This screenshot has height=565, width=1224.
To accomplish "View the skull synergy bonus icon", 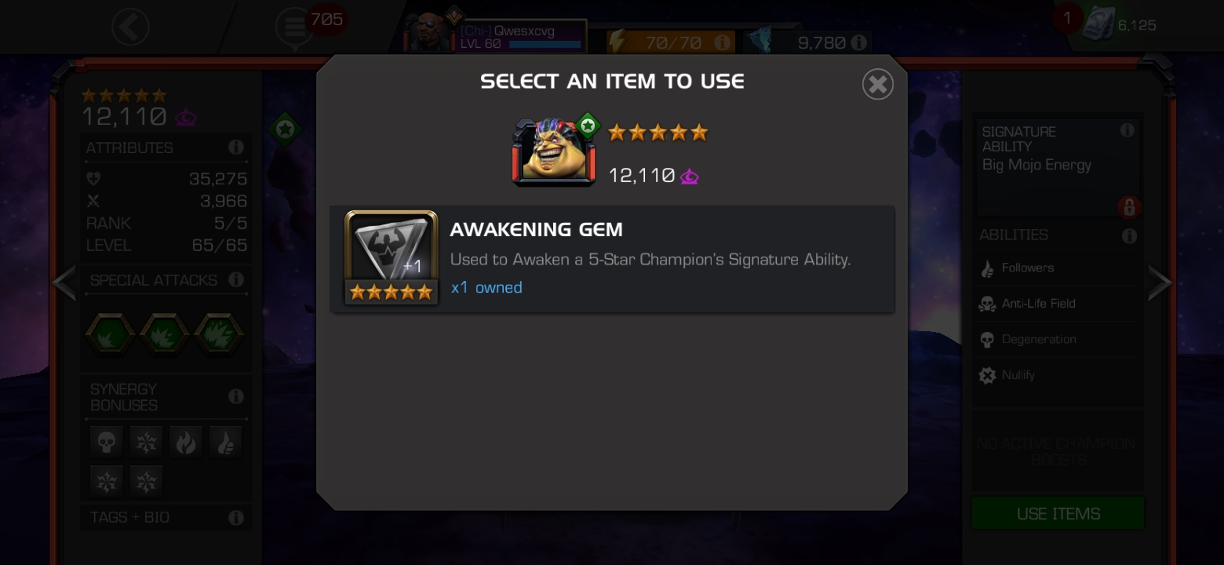I will (x=106, y=443).
